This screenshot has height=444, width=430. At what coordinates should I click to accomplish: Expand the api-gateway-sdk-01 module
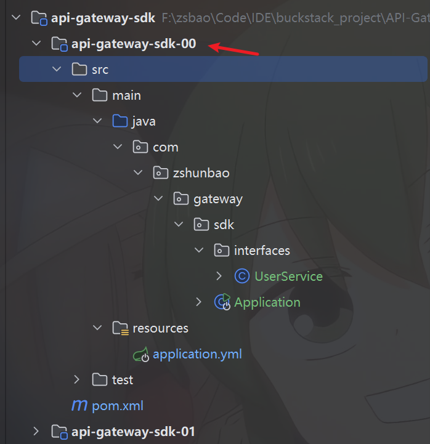coord(36,432)
